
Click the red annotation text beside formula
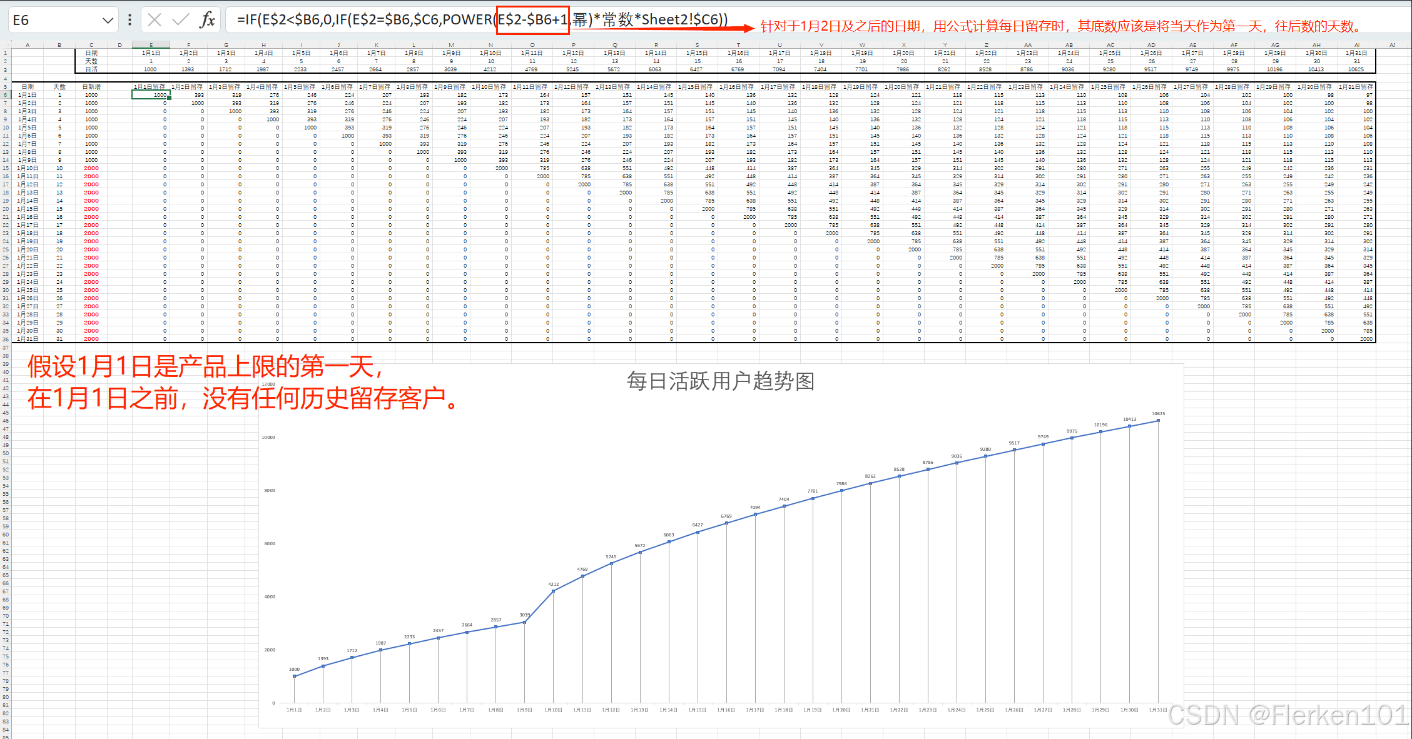pos(1060,26)
